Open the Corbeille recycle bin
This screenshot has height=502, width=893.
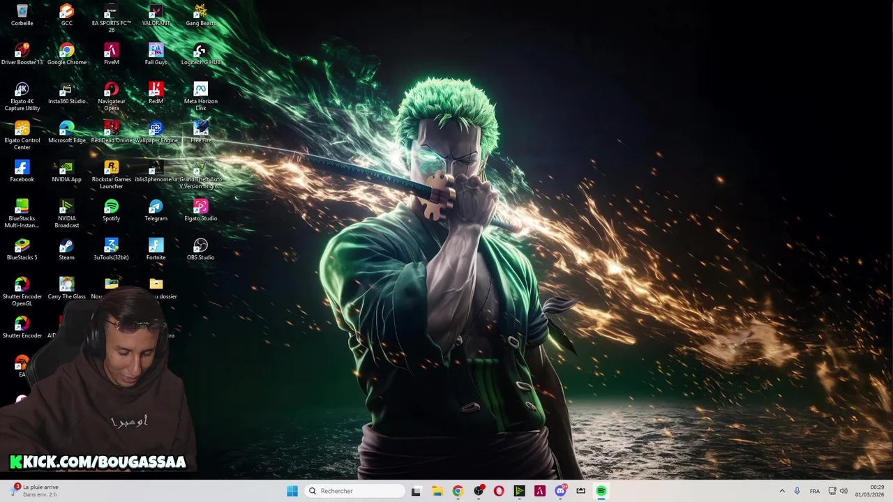[x=22, y=15]
